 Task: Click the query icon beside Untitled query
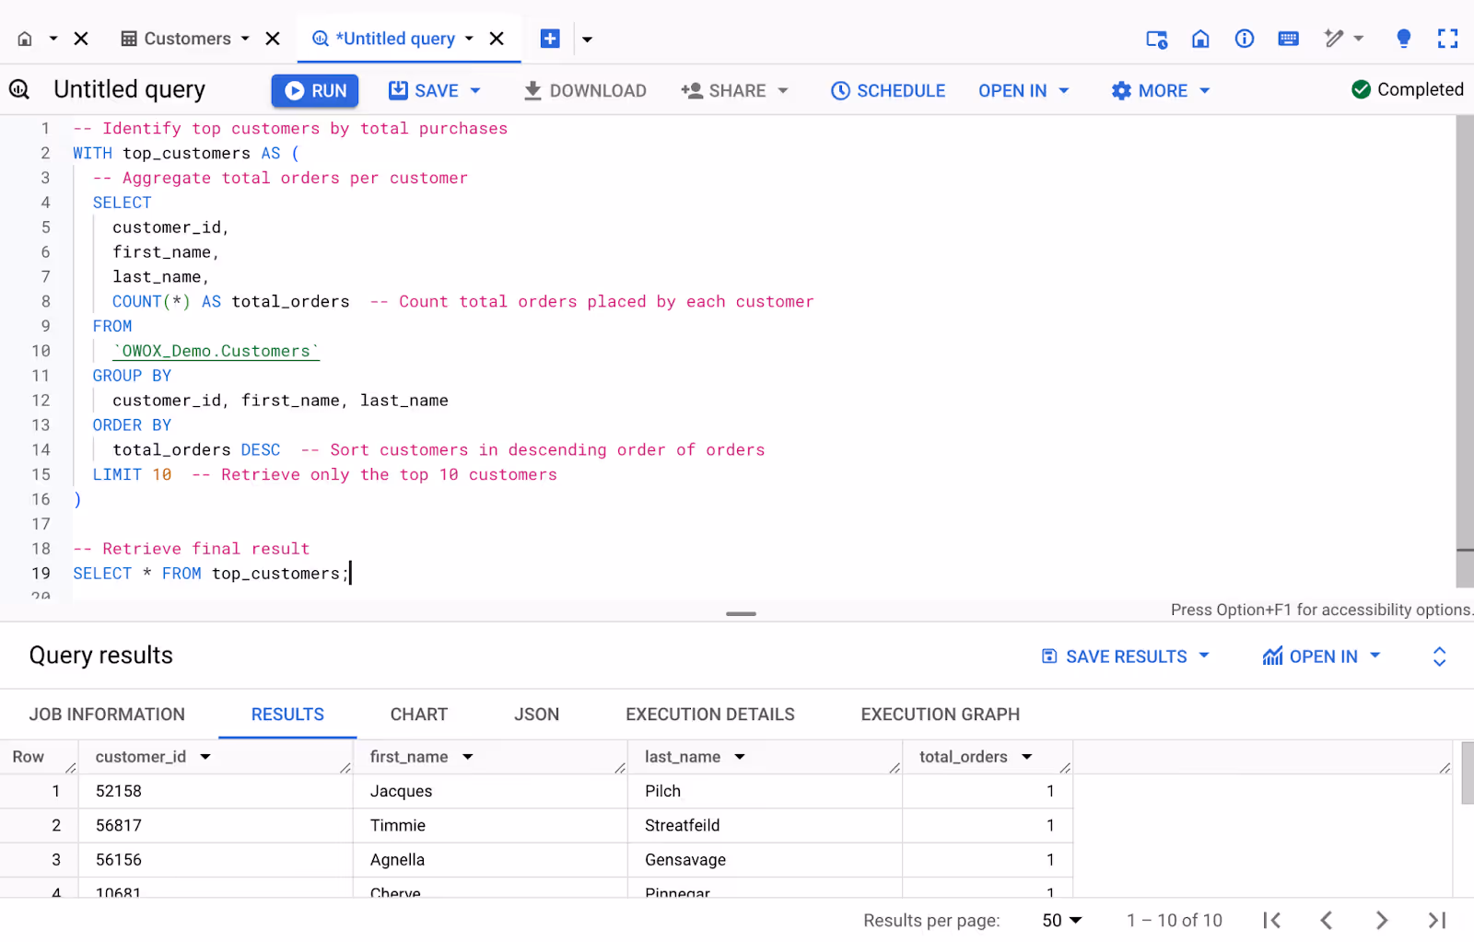[x=19, y=89]
